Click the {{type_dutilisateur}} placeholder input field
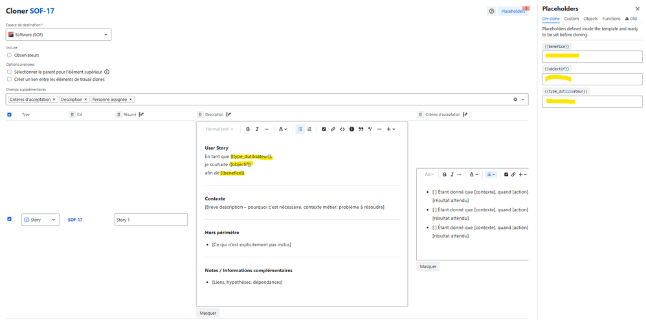 coord(592,101)
